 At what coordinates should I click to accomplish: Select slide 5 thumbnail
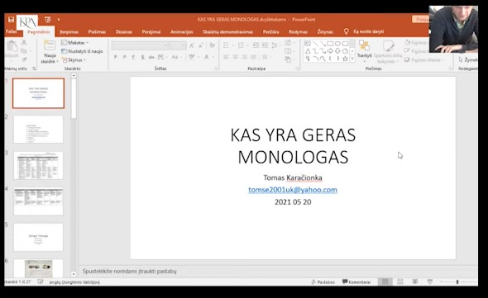point(38,237)
